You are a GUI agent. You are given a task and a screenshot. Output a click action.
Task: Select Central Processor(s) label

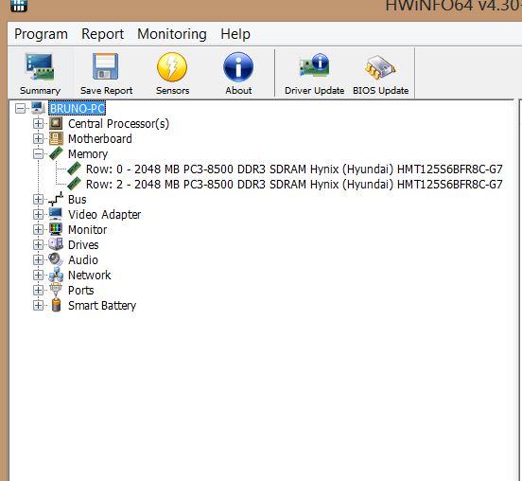[119, 124]
